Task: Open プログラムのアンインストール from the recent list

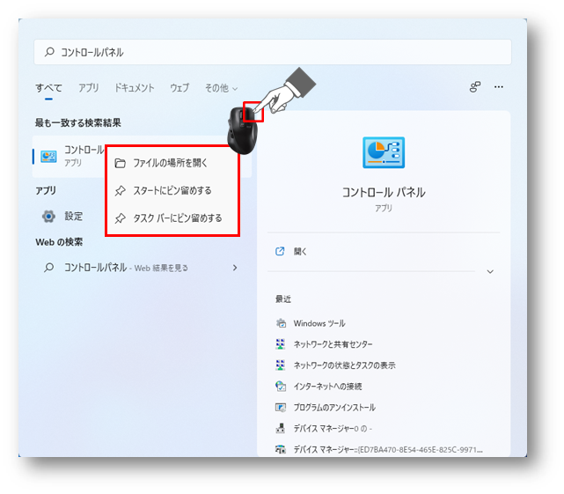Action: pos(333,408)
